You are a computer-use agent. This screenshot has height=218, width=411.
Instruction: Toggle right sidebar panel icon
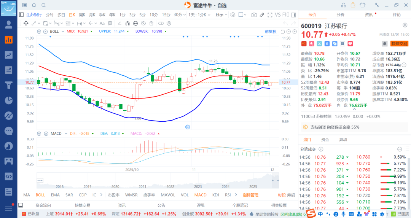coord(293,15)
